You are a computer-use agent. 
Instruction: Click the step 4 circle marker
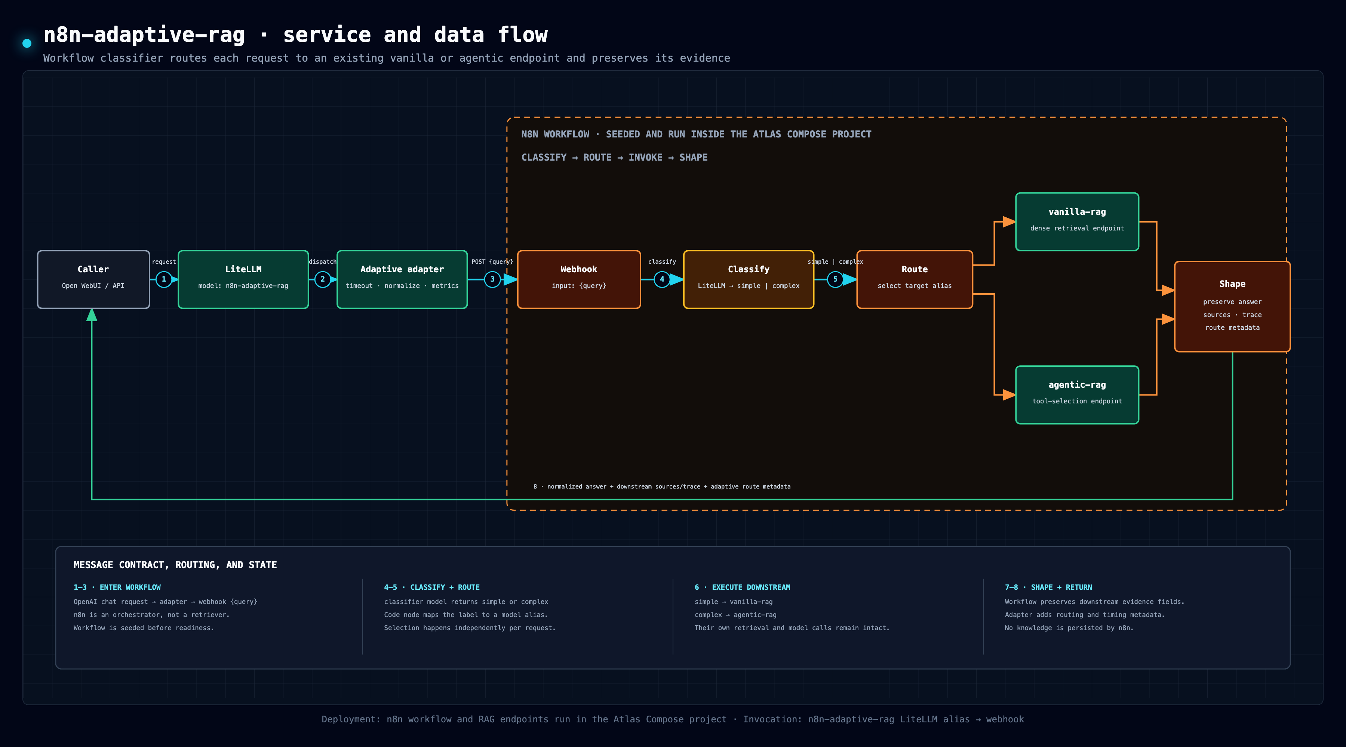(662, 279)
